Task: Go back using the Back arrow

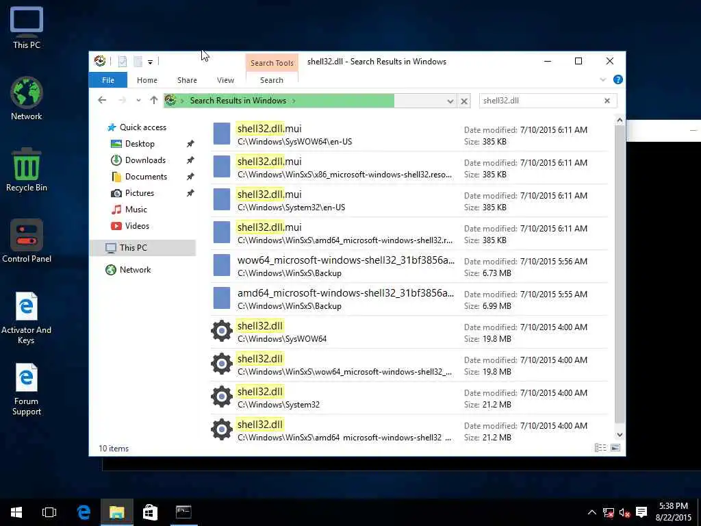Action: pos(102,100)
